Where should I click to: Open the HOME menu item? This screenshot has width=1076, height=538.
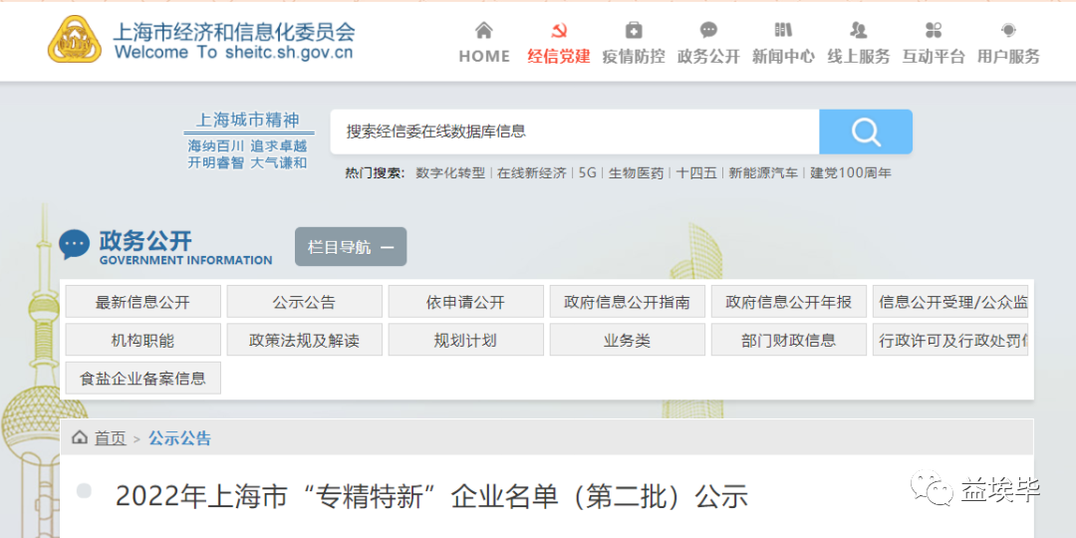(x=484, y=56)
